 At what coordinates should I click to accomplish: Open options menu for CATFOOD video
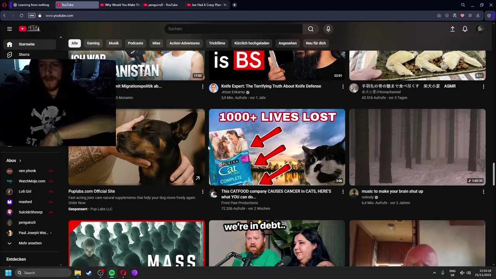pos(343,191)
